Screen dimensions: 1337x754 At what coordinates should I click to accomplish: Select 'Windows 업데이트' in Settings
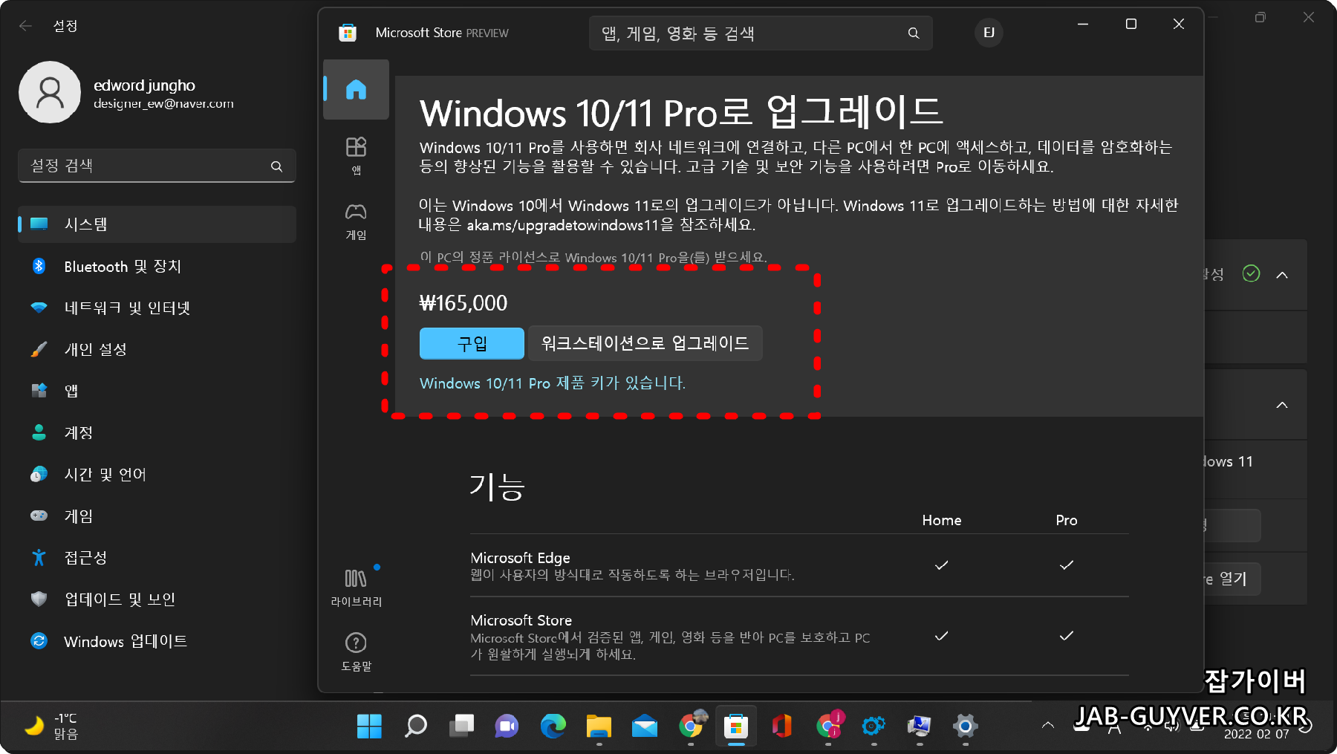coord(157,641)
